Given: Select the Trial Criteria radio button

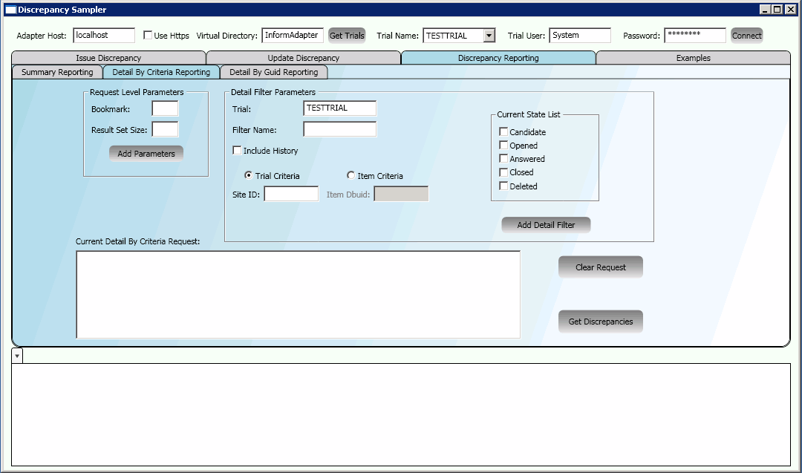Looking at the screenshot, I should [249, 175].
